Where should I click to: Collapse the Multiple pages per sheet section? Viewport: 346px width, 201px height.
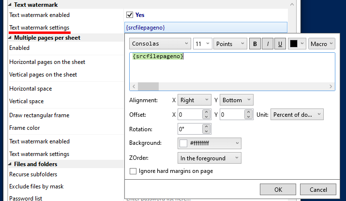(10, 38)
